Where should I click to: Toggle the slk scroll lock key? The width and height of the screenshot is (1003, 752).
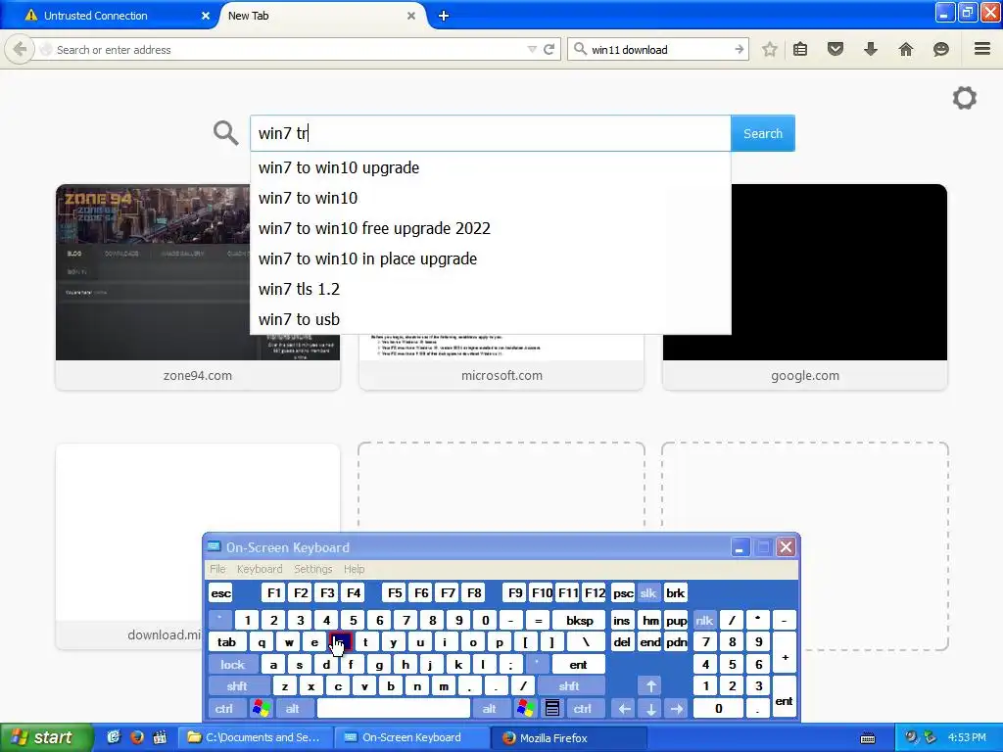click(x=648, y=592)
